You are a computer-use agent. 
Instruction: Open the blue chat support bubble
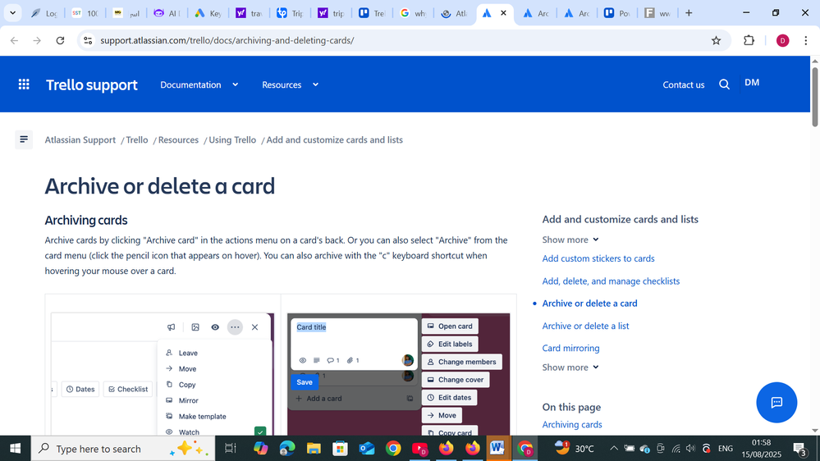(x=776, y=403)
